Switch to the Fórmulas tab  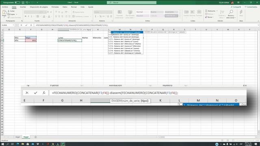pyautogui.click(x=55, y=7)
